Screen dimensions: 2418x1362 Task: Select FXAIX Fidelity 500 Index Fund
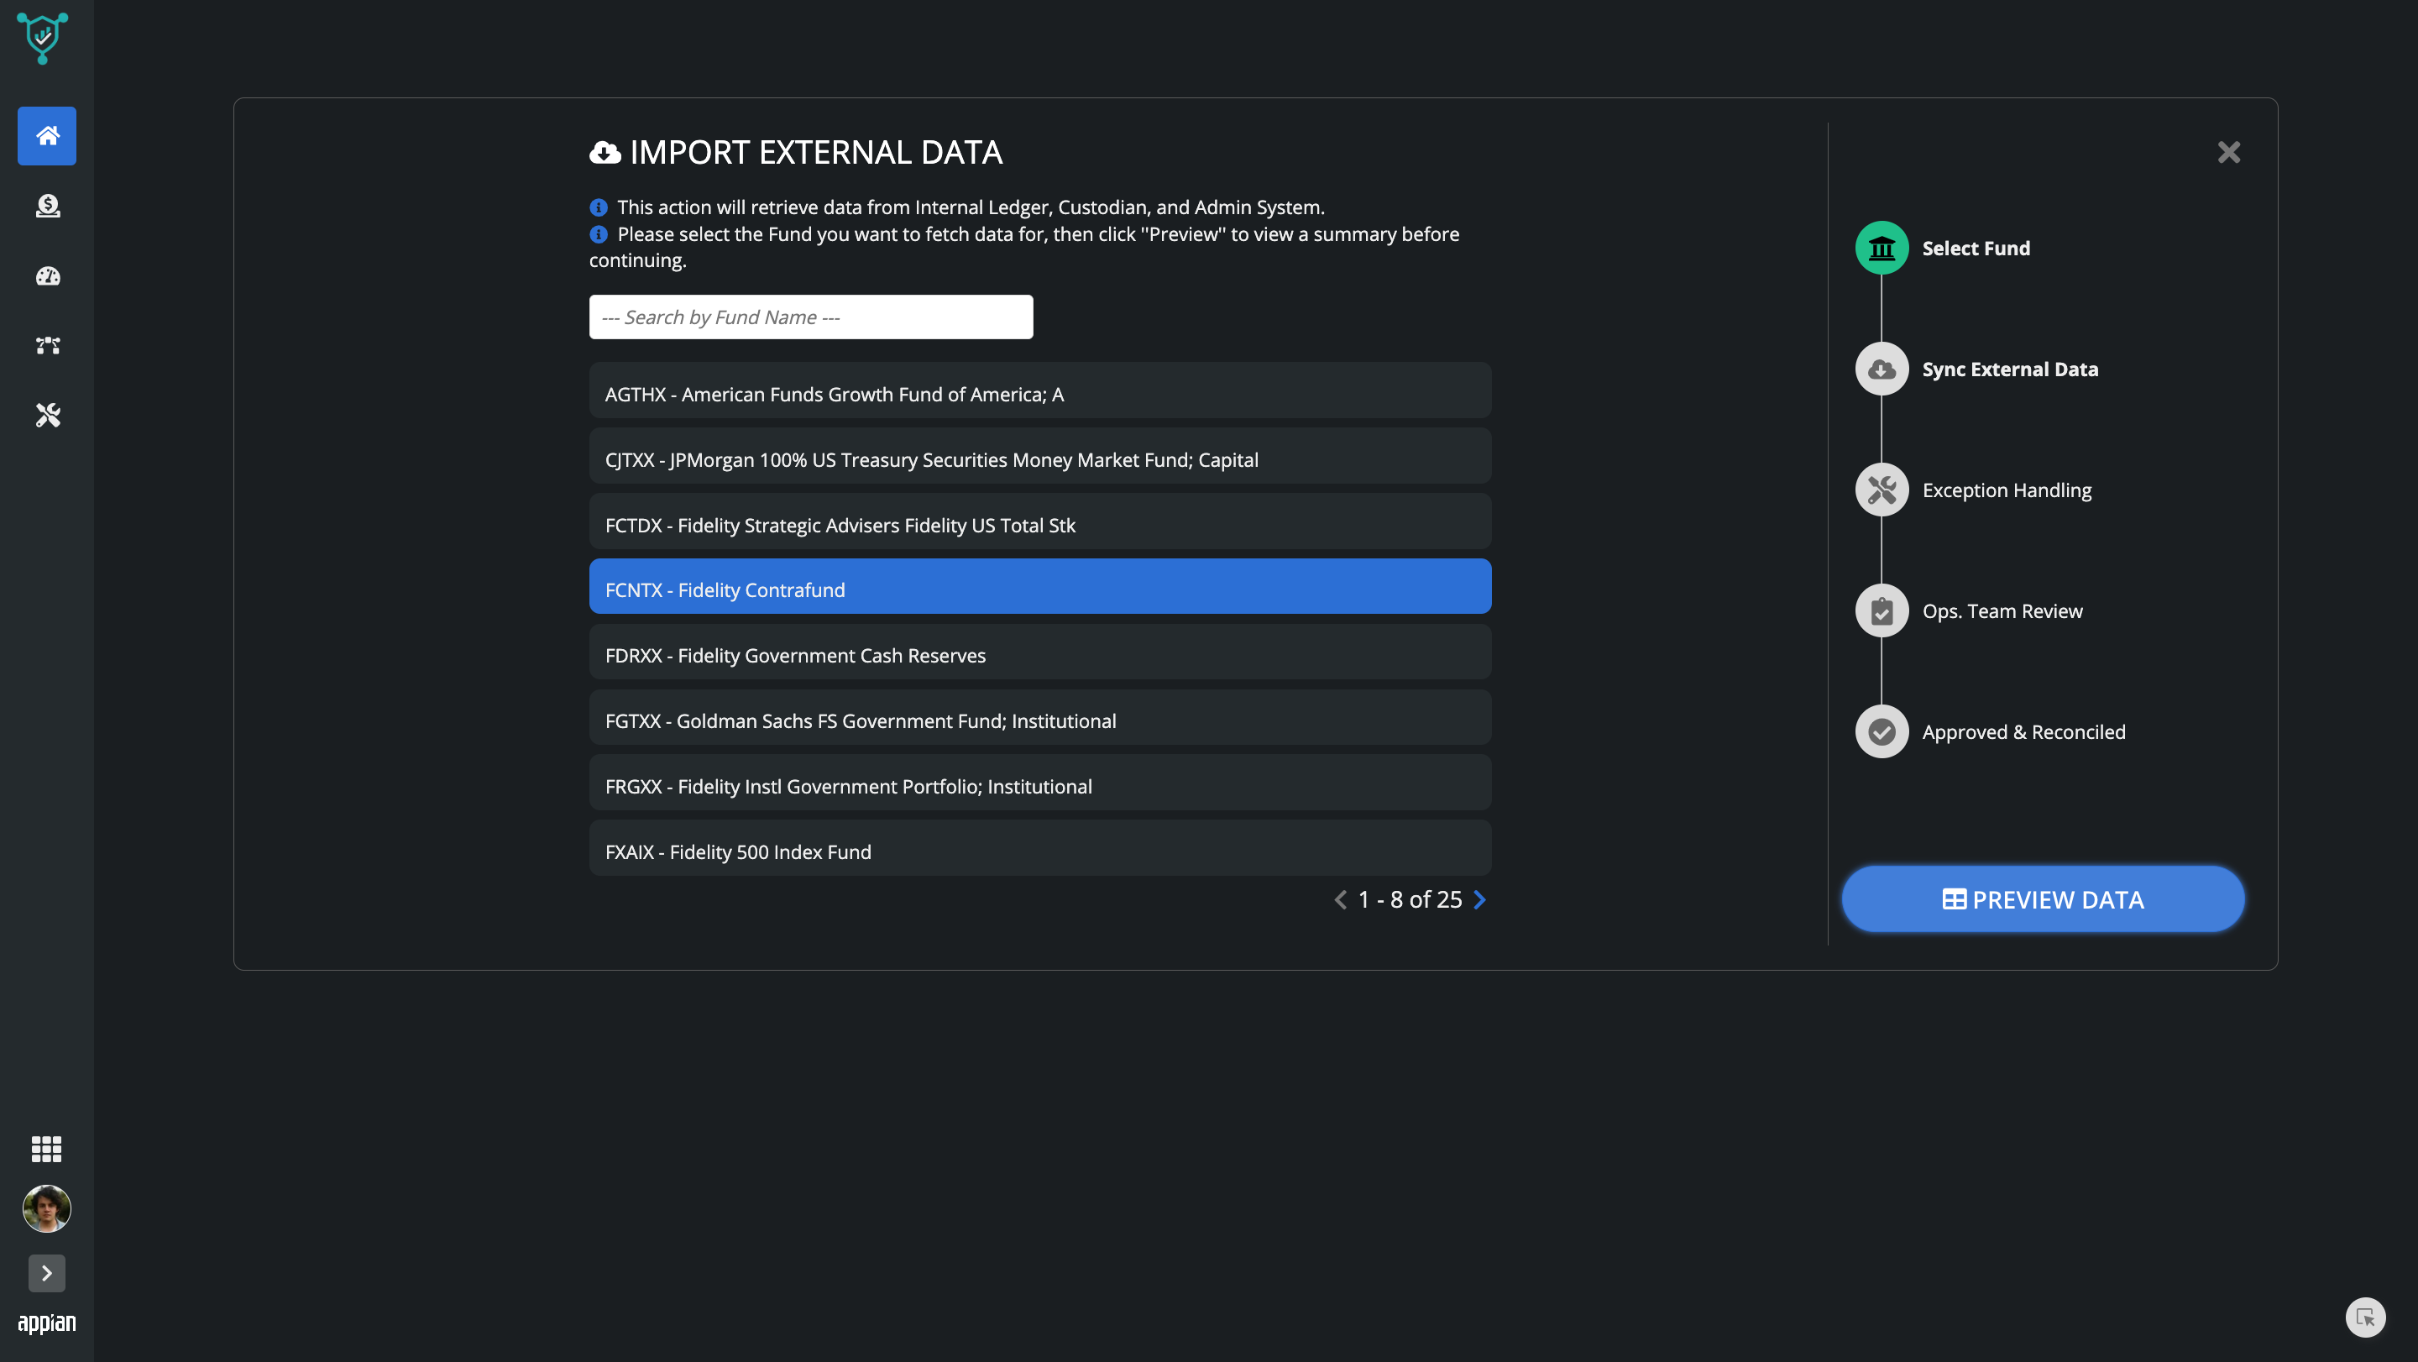(1040, 849)
